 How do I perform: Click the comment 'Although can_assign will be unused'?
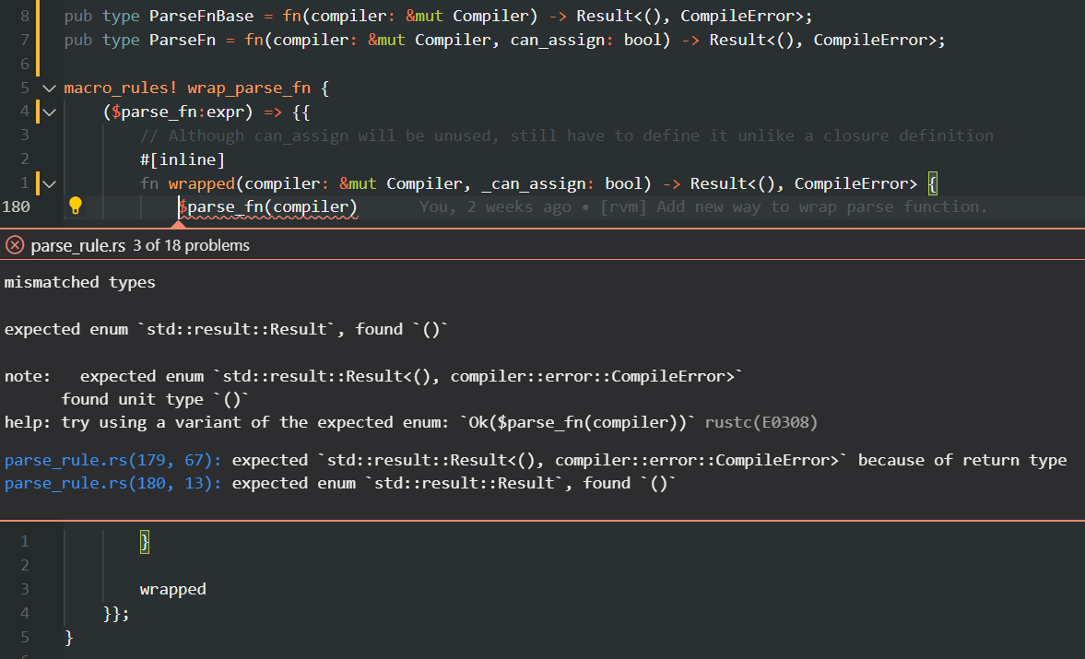click(x=567, y=135)
